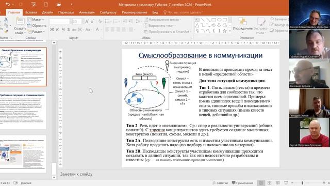Click the new document icon in title bar
The width and height of the screenshot is (330, 186).
(x=46, y=4)
